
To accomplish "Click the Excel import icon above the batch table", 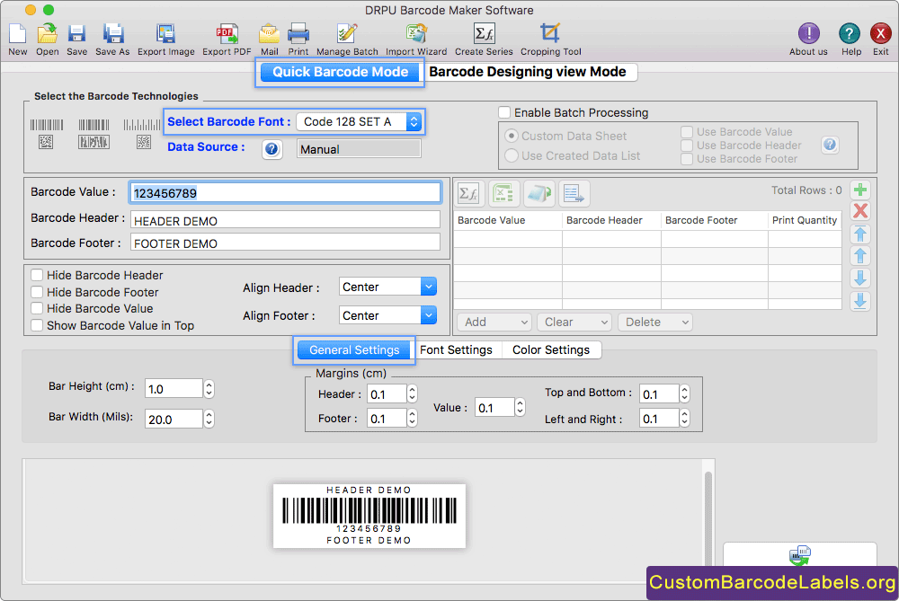I will click(x=504, y=194).
